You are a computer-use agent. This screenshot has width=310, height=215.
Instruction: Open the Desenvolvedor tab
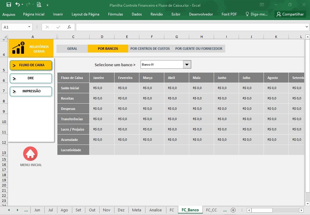click(x=201, y=14)
